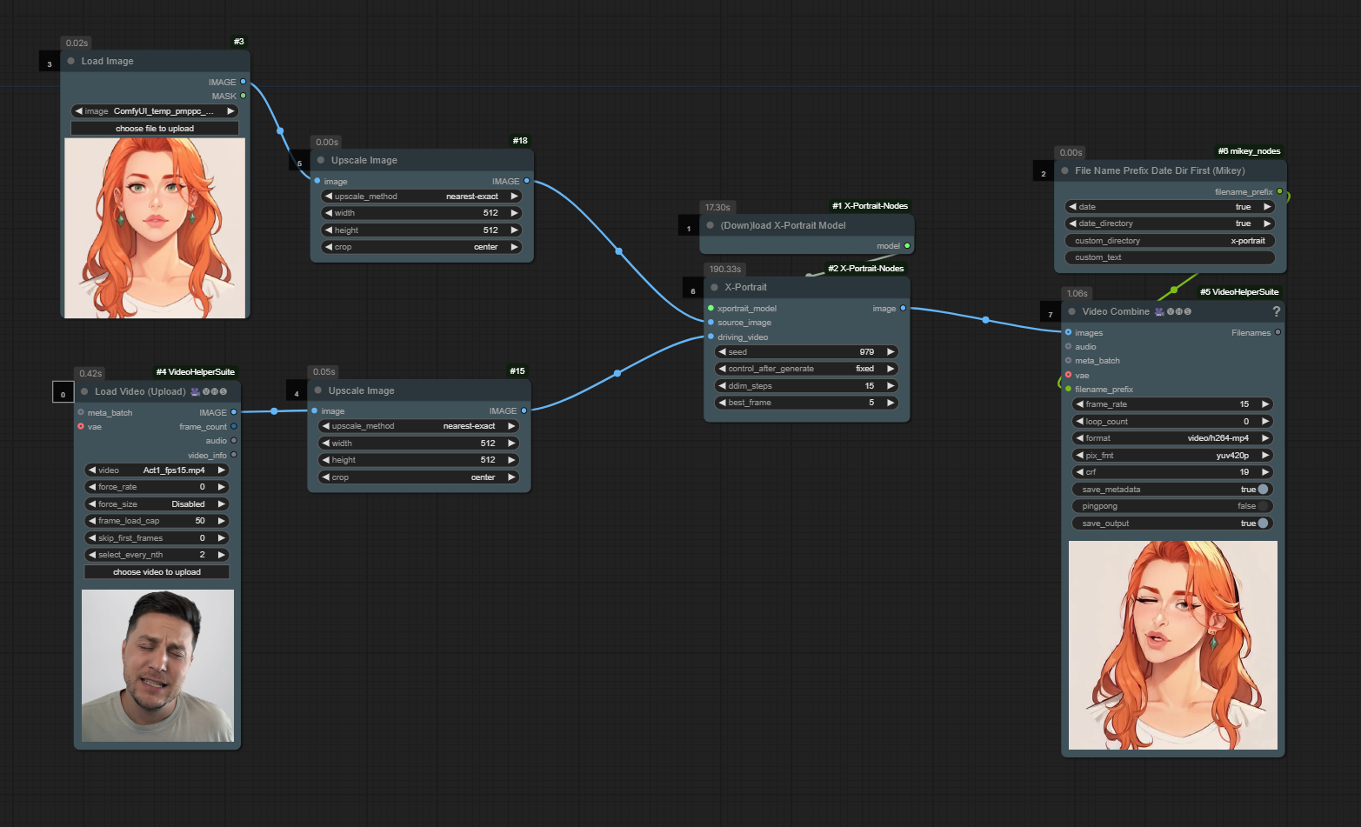Open pix_fmt dropdown in Video Combine
This screenshot has height=827, width=1361.
(x=1172, y=456)
